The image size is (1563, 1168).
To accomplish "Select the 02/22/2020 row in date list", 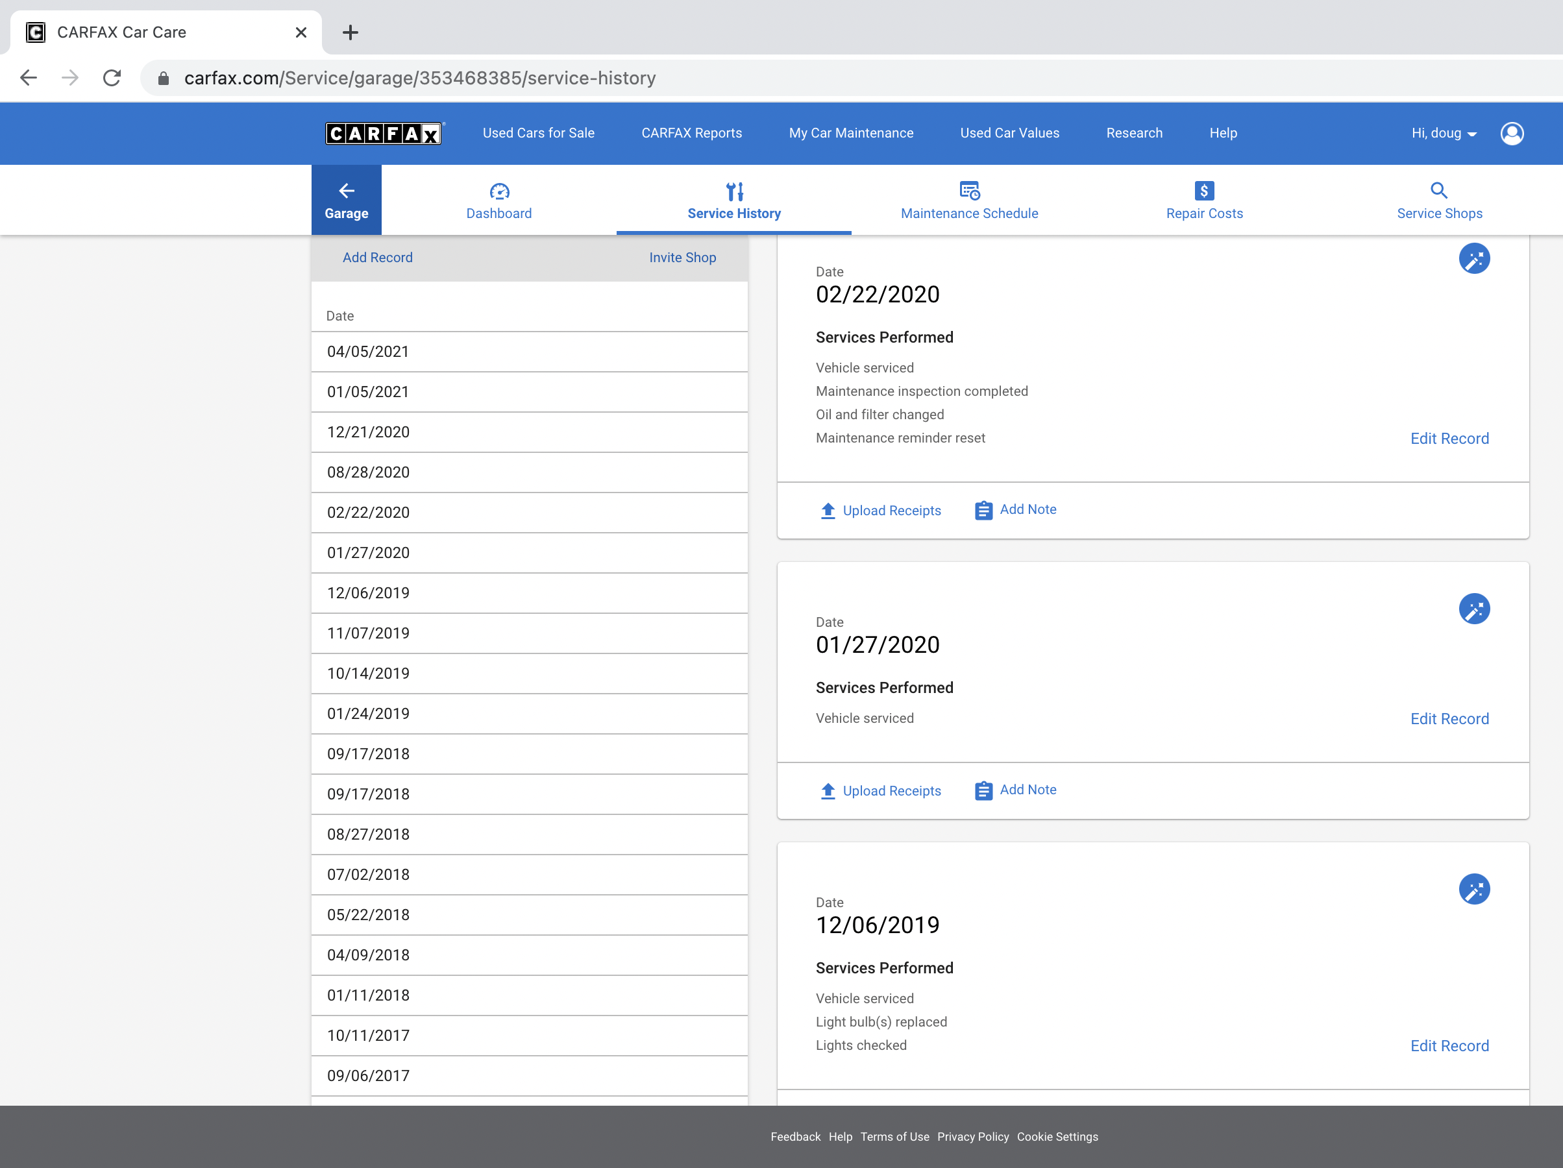I will pyautogui.click(x=529, y=513).
